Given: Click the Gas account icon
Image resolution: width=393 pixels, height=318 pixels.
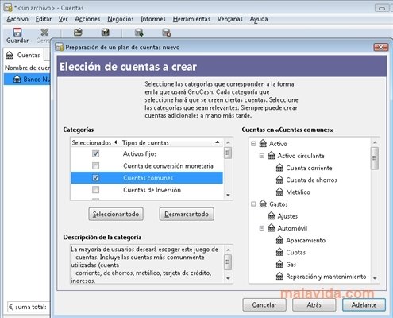Looking at the screenshot, I should tap(279, 264).
